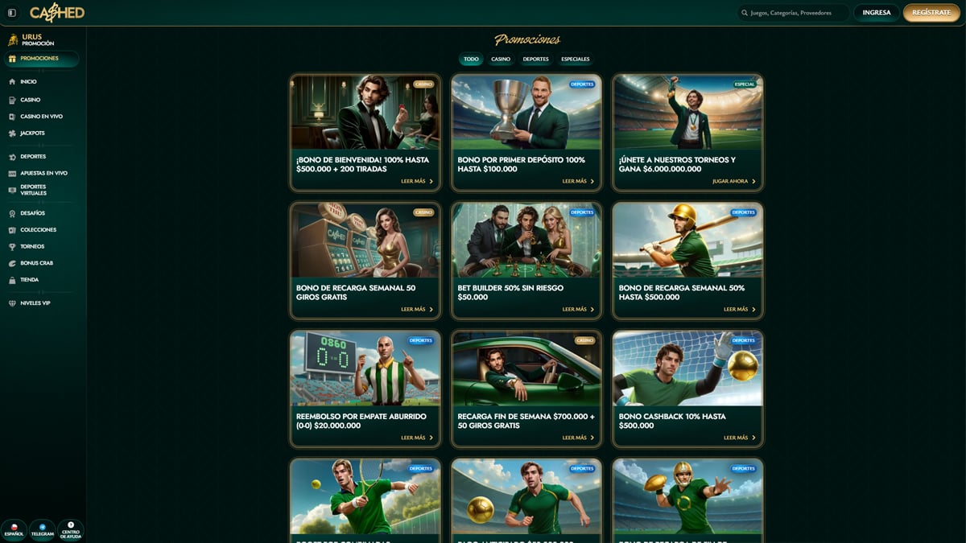The image size is (966, 543).
Task: Open the Casino sidebar section
Action: click(x=30, y=100)
